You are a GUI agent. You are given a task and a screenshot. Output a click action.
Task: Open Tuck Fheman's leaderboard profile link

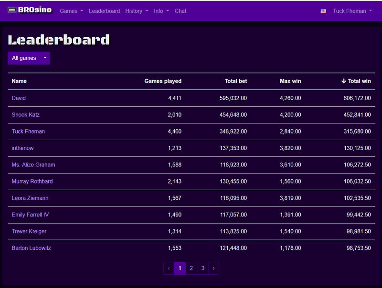coord(28,131)
